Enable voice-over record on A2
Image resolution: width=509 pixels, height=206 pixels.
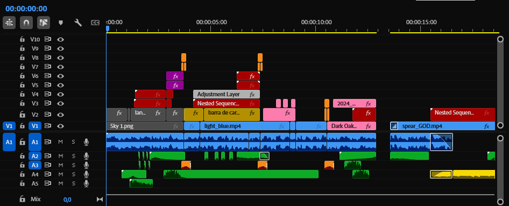86,156
